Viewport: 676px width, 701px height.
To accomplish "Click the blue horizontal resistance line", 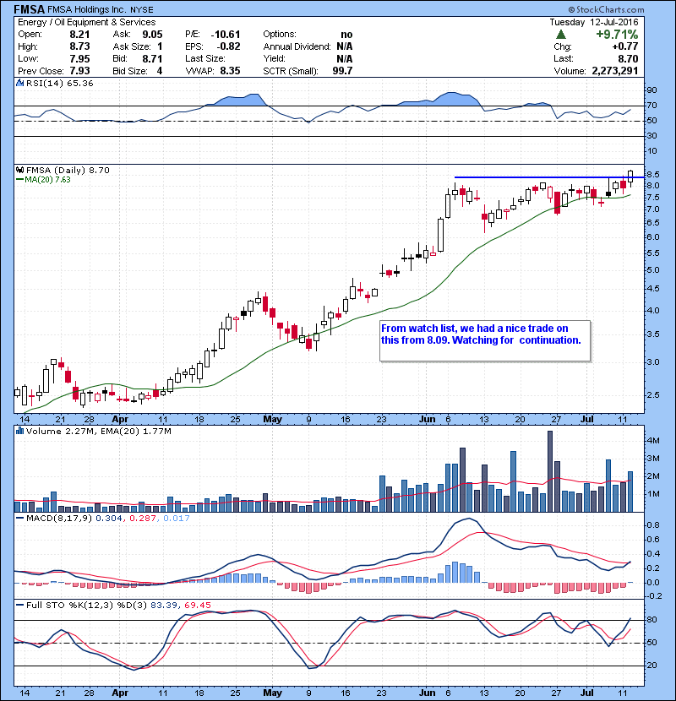I will (549, 177).
